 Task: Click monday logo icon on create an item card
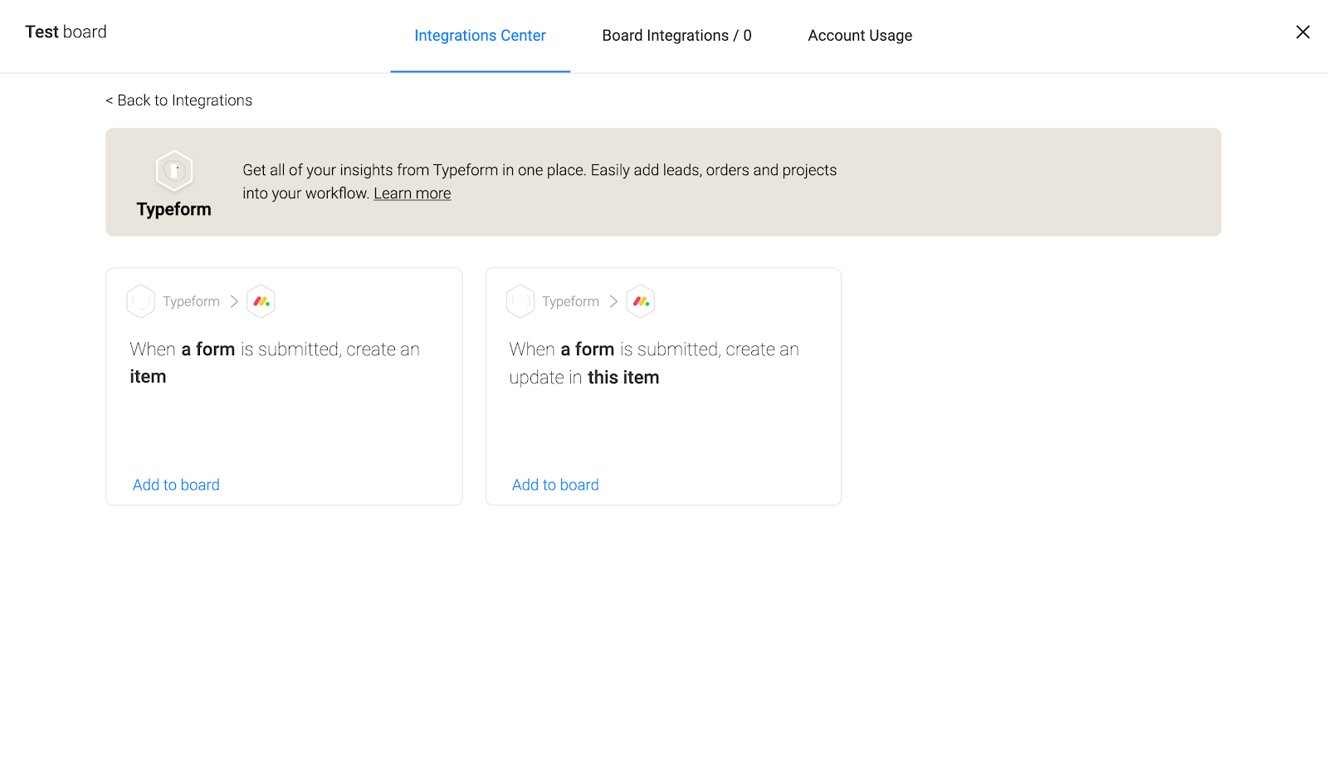(261, 301)
